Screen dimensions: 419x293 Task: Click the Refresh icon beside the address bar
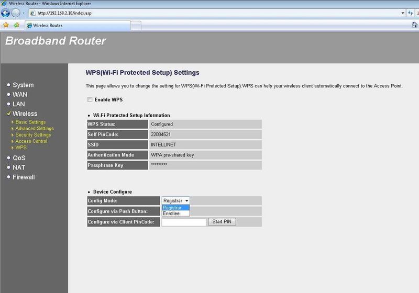pos(410,13)
